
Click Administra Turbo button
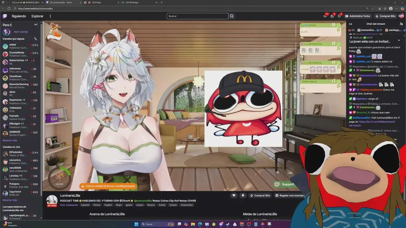tap(357, 16)
